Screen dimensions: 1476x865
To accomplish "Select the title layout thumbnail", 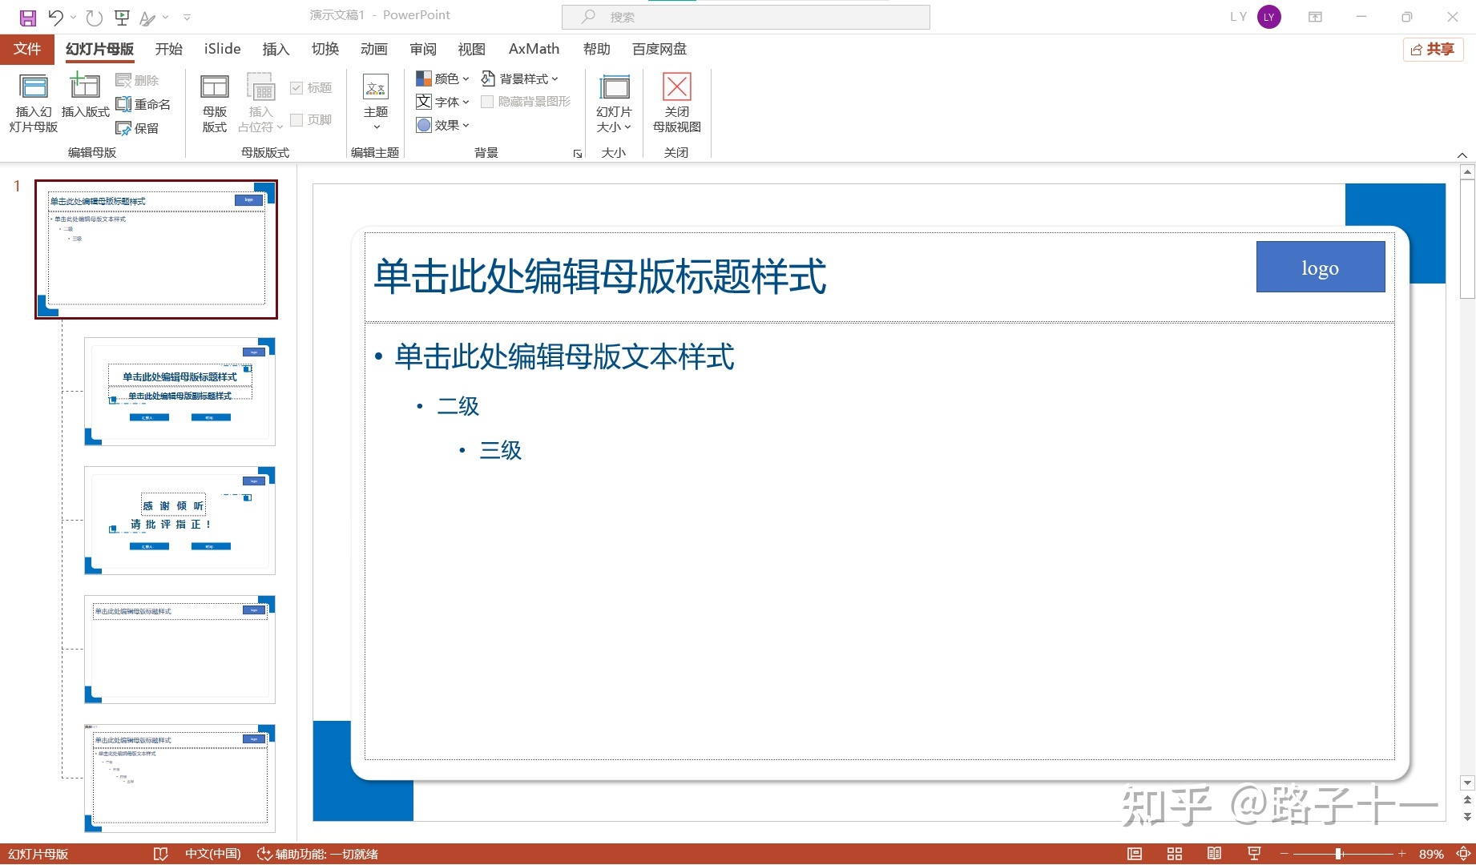I will click(180, 392).
